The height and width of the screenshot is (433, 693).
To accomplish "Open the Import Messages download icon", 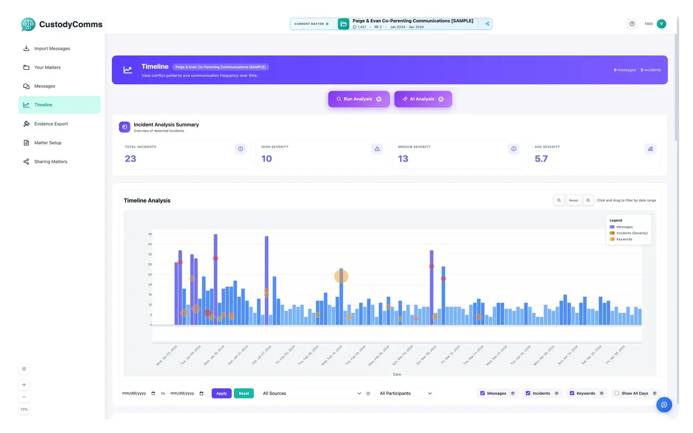I will 26,48.
